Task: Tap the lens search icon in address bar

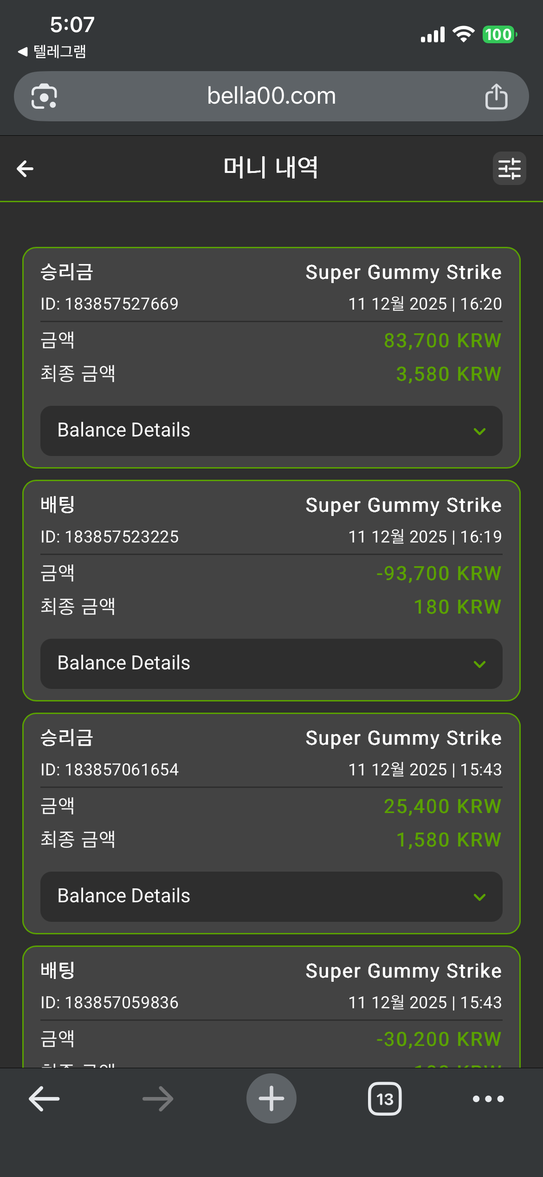Action: point(44,96)
